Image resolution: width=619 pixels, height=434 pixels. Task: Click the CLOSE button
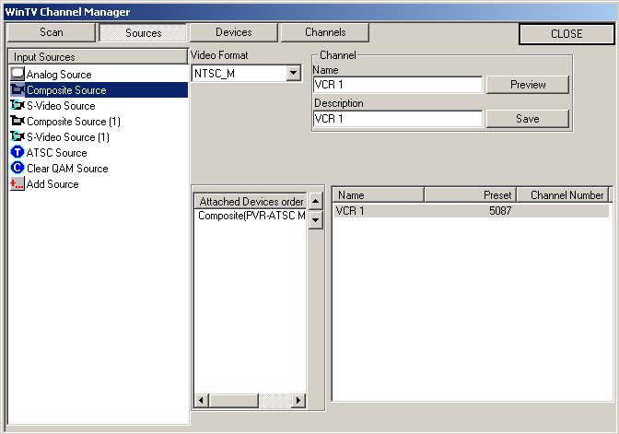pos(566,34)
